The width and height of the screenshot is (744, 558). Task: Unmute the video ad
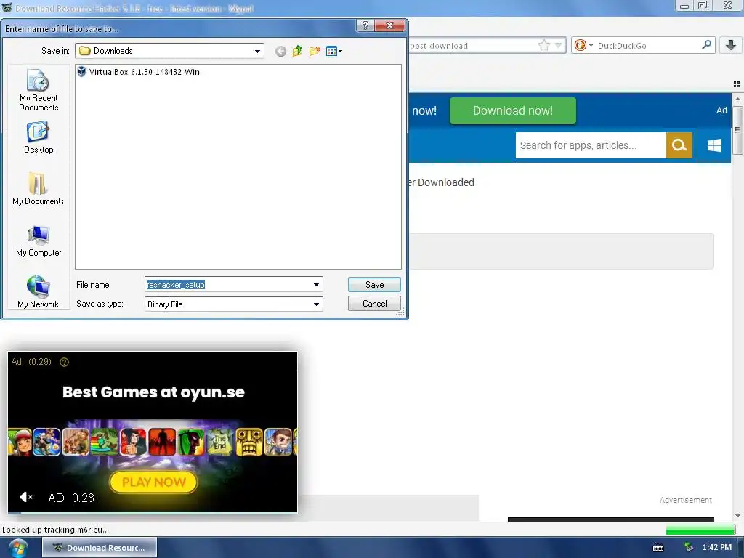point(25,497)
